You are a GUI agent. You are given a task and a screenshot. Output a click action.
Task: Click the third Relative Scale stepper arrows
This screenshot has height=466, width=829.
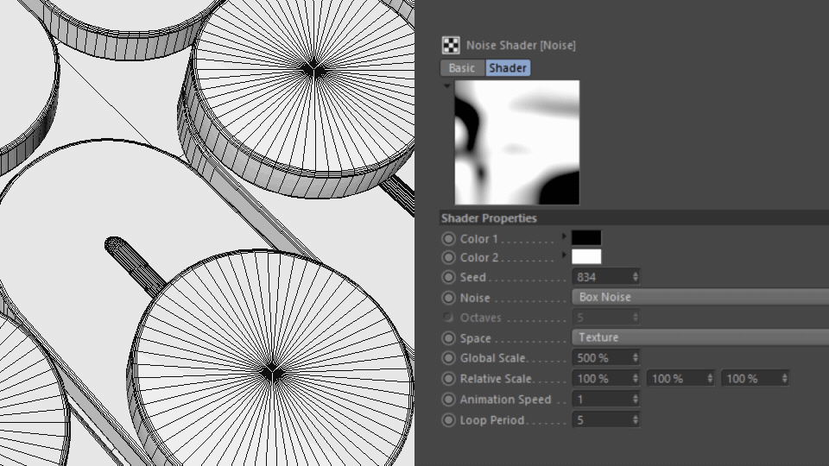(x=785, y=378)
